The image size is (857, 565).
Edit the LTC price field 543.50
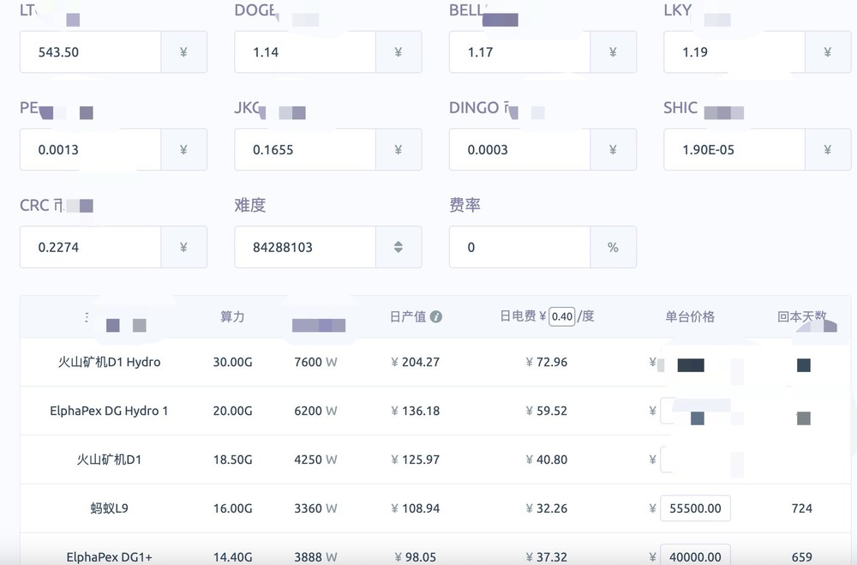91,52
